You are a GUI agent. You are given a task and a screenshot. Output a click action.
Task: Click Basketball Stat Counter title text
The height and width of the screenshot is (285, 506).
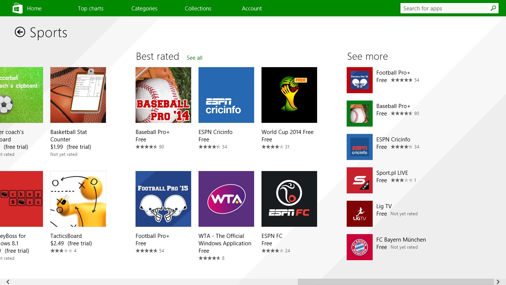[69, 136]
